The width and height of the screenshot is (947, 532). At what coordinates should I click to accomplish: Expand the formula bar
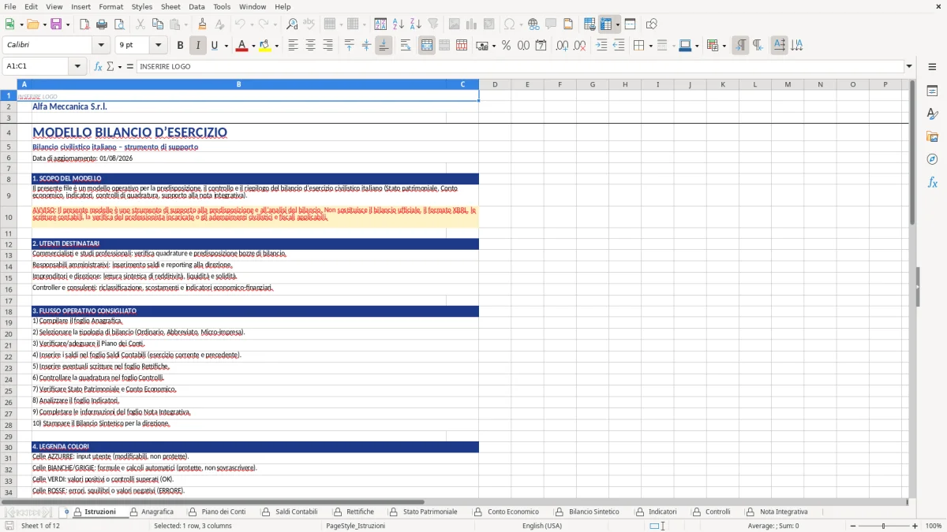909,66
